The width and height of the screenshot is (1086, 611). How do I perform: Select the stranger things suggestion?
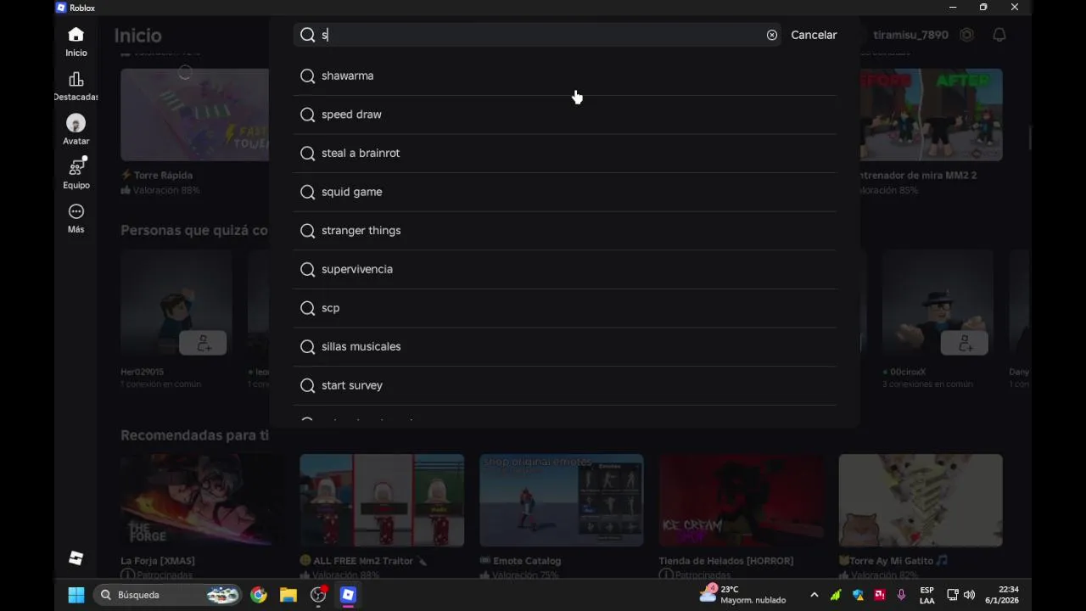(x=564, y=231)
